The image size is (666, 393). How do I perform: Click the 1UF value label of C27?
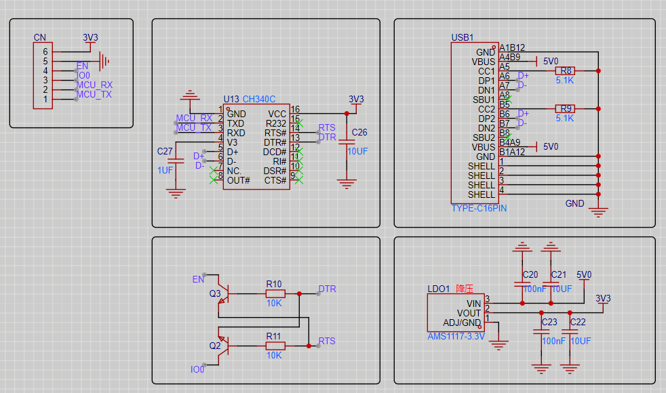pyautogui.click(x=165, y=170)
